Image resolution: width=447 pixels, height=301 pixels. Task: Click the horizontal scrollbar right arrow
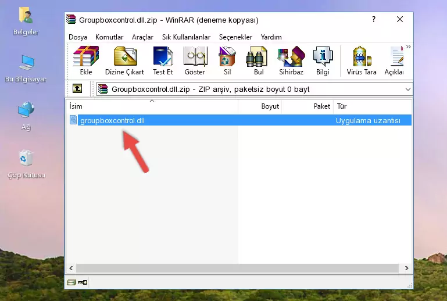(406, 268)
